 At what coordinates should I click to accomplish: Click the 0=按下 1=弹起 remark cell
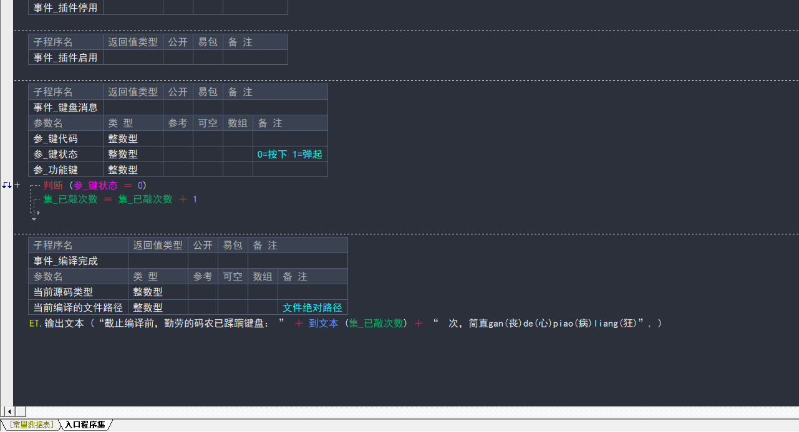click(x=289, y=154)
